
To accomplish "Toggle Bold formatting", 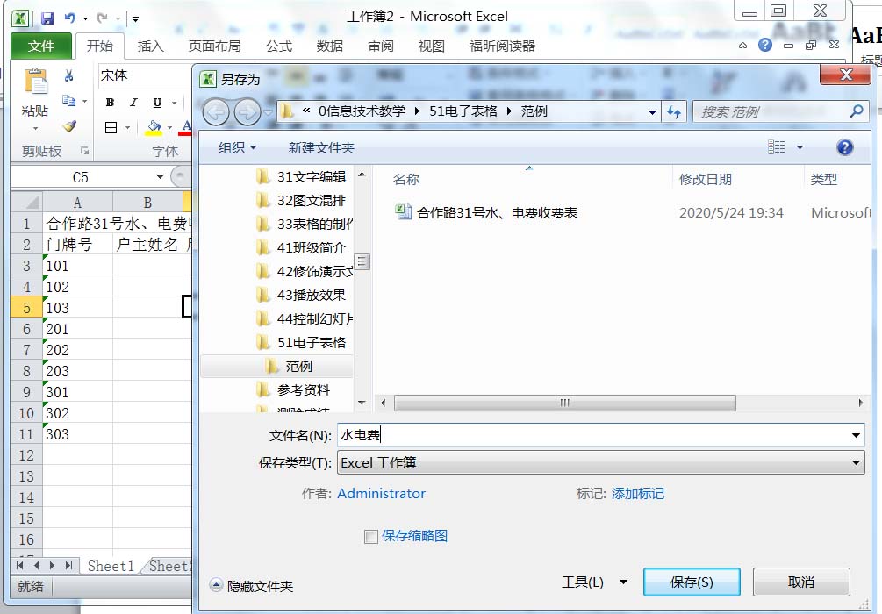I will tap(111, 103).
